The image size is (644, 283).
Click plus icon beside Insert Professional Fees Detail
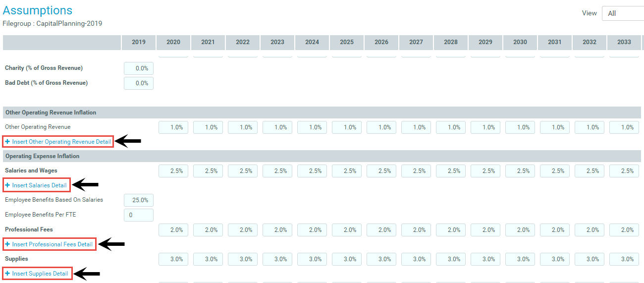click(x=7, y=244)
